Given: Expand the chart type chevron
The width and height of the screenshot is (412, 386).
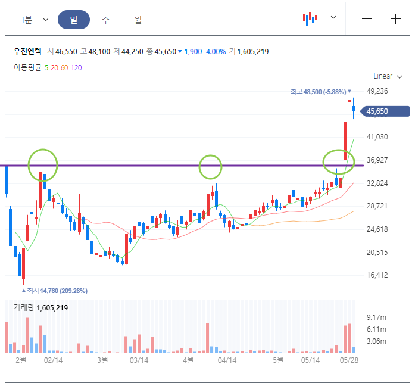Looking at the screenshot, I should pyautogui.click(x=333, y=18).
